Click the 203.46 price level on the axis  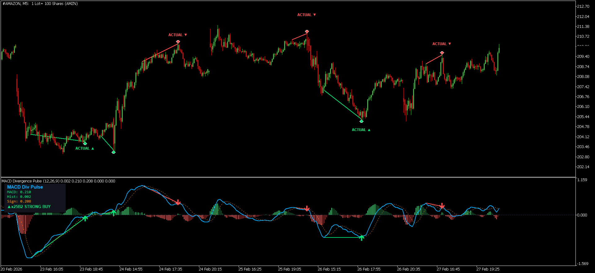coord(583,147)
